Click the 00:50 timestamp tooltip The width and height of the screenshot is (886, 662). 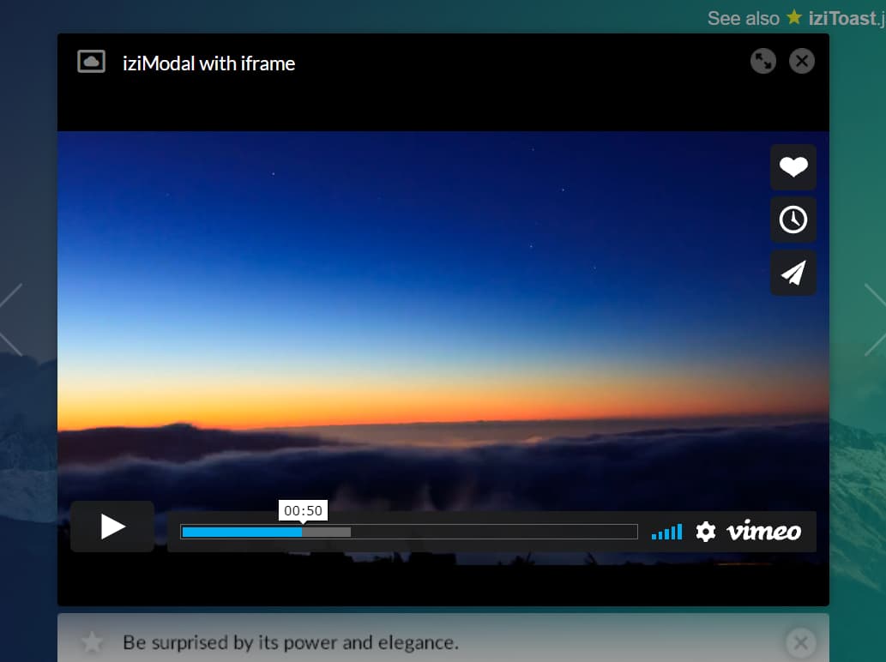pyautogui.click(x=304, y=509)
